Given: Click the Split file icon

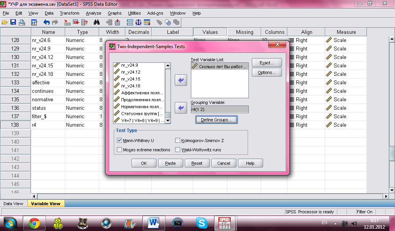Looking at the screenshot, I should coord(130,22).
